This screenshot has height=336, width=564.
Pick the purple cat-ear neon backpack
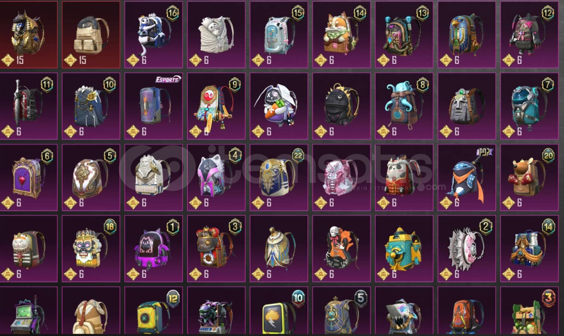click(x=153, y=249)
